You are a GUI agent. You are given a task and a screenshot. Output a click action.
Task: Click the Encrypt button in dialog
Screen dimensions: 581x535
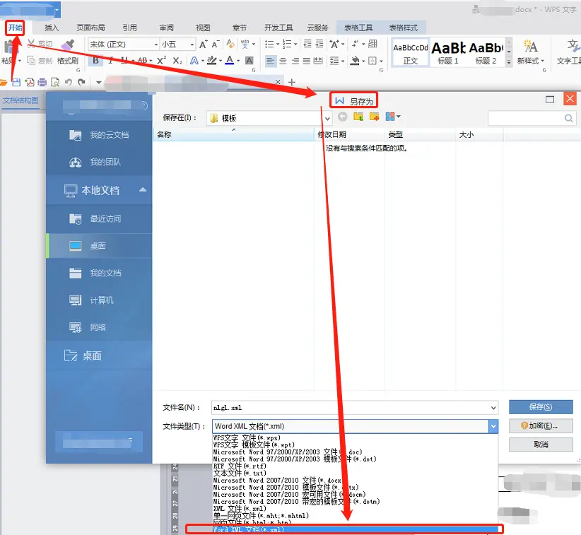[x=541, y=425]
